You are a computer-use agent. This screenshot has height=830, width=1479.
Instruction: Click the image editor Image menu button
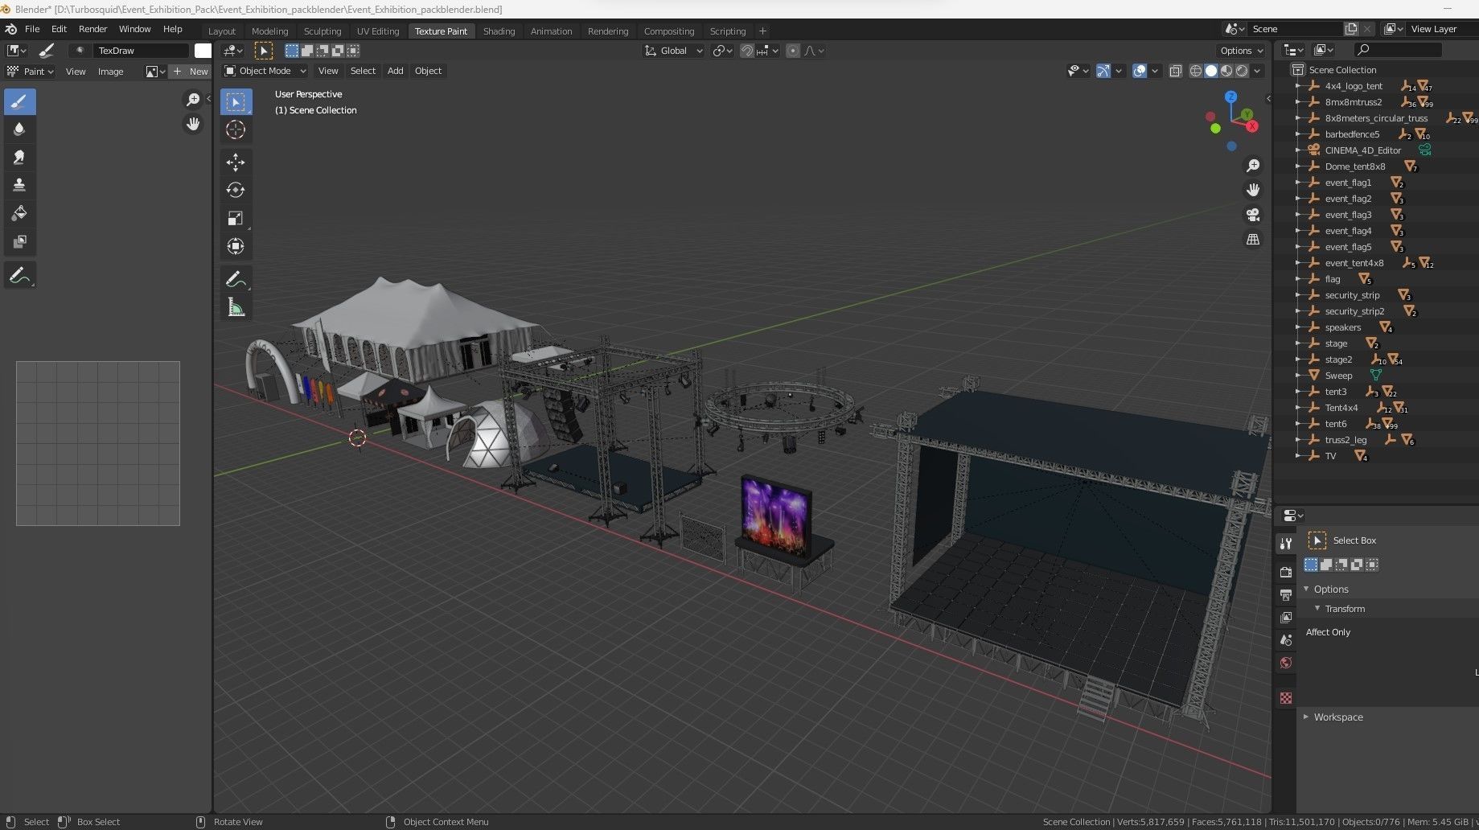coord(110,72)
